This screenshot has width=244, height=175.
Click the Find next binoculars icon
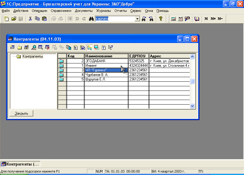[144, 19]
